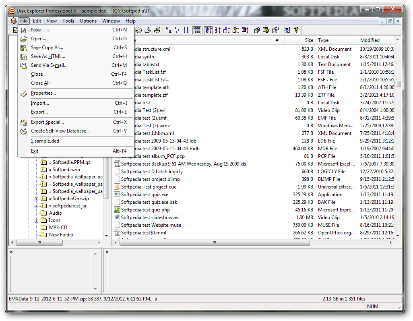Choose Send Via E-mail... menu item

76,65
